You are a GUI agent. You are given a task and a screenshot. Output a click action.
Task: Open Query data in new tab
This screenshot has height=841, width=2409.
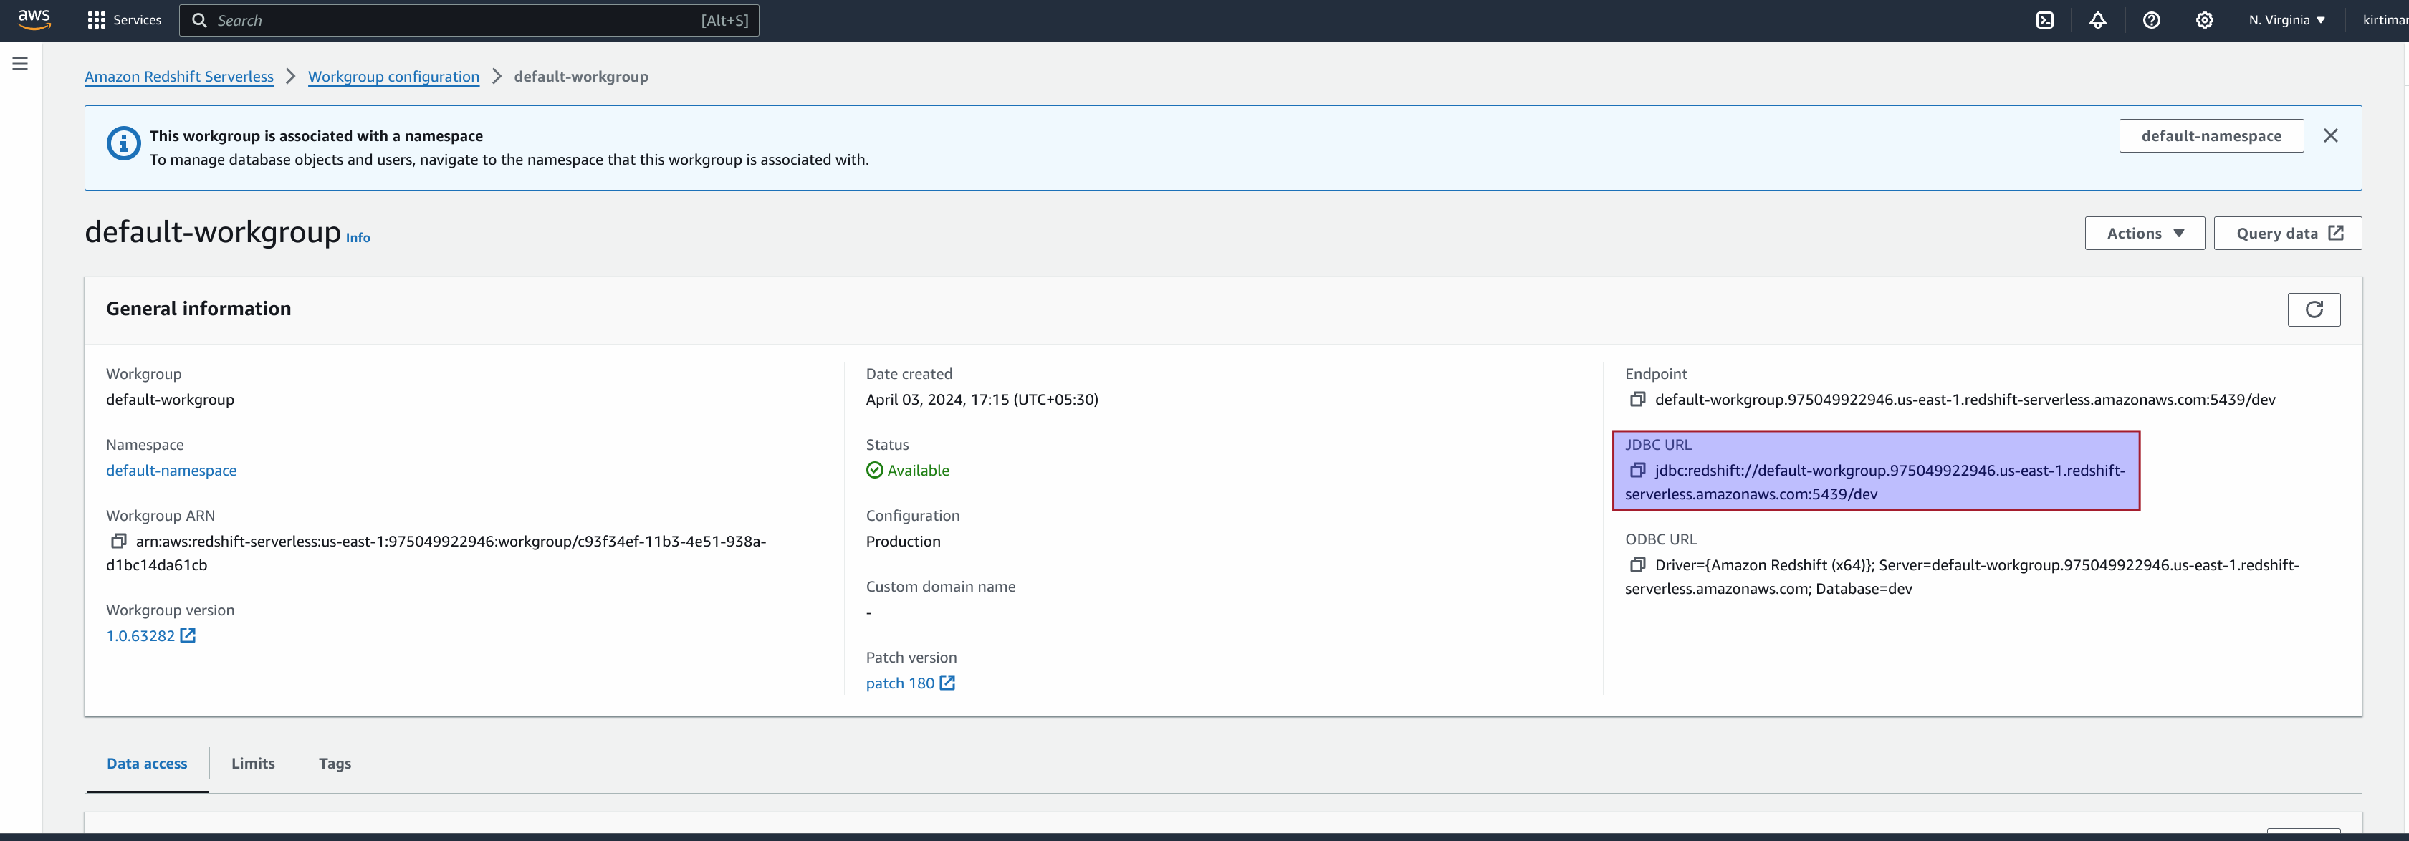2287,233
